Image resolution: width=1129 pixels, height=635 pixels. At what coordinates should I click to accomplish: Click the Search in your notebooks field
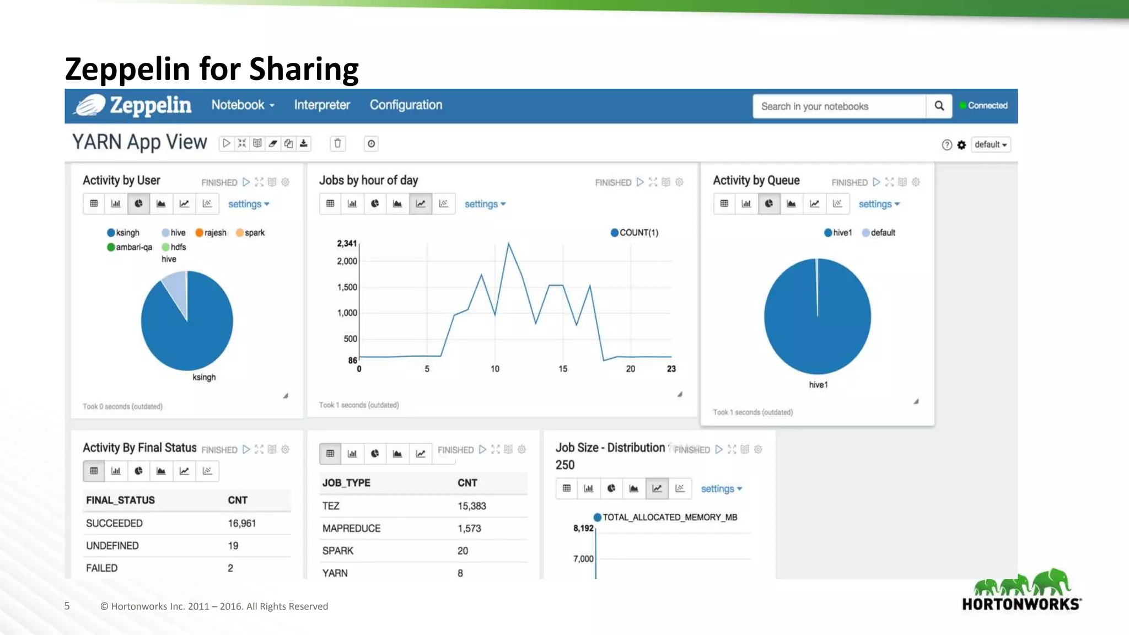coord(838,106)
